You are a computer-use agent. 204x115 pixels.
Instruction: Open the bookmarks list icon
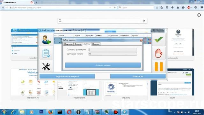162,8
